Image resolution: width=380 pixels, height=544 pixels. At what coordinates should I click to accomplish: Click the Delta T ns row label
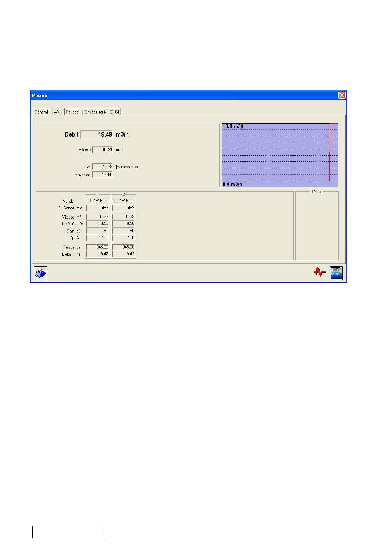click(71, 255)
